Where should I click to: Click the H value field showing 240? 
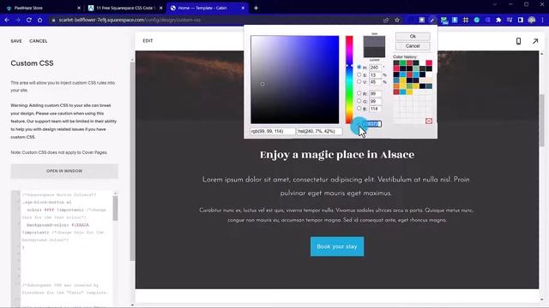[x=375, y=68]
